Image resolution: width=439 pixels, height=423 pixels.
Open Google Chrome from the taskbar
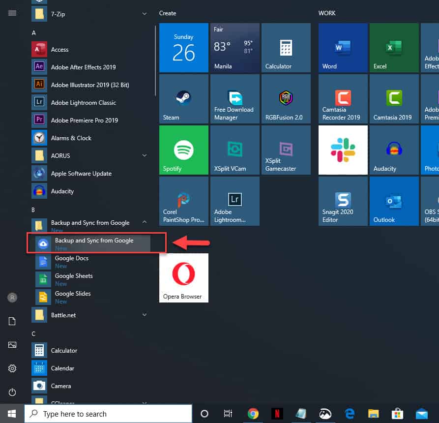coord(253,414)
